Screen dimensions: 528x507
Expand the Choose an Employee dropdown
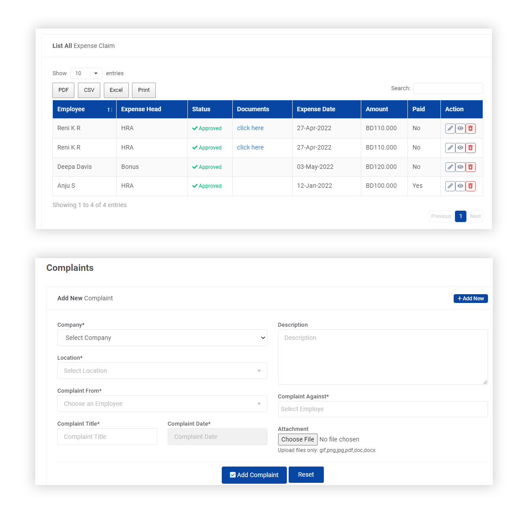tap(162, 404)
